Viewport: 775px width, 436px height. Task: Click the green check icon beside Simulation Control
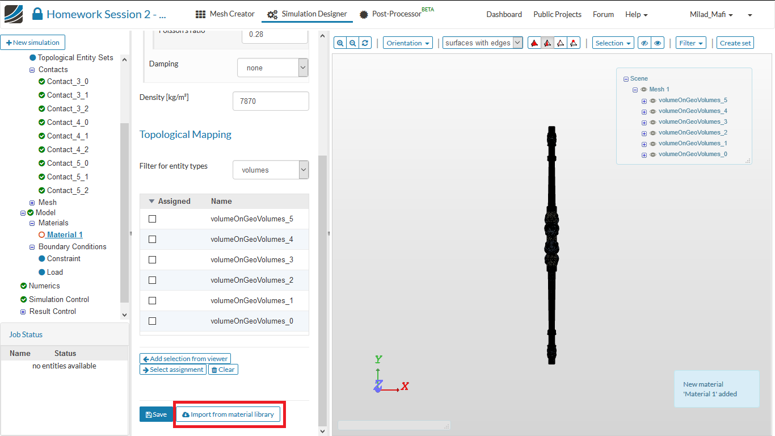[23, 299]
